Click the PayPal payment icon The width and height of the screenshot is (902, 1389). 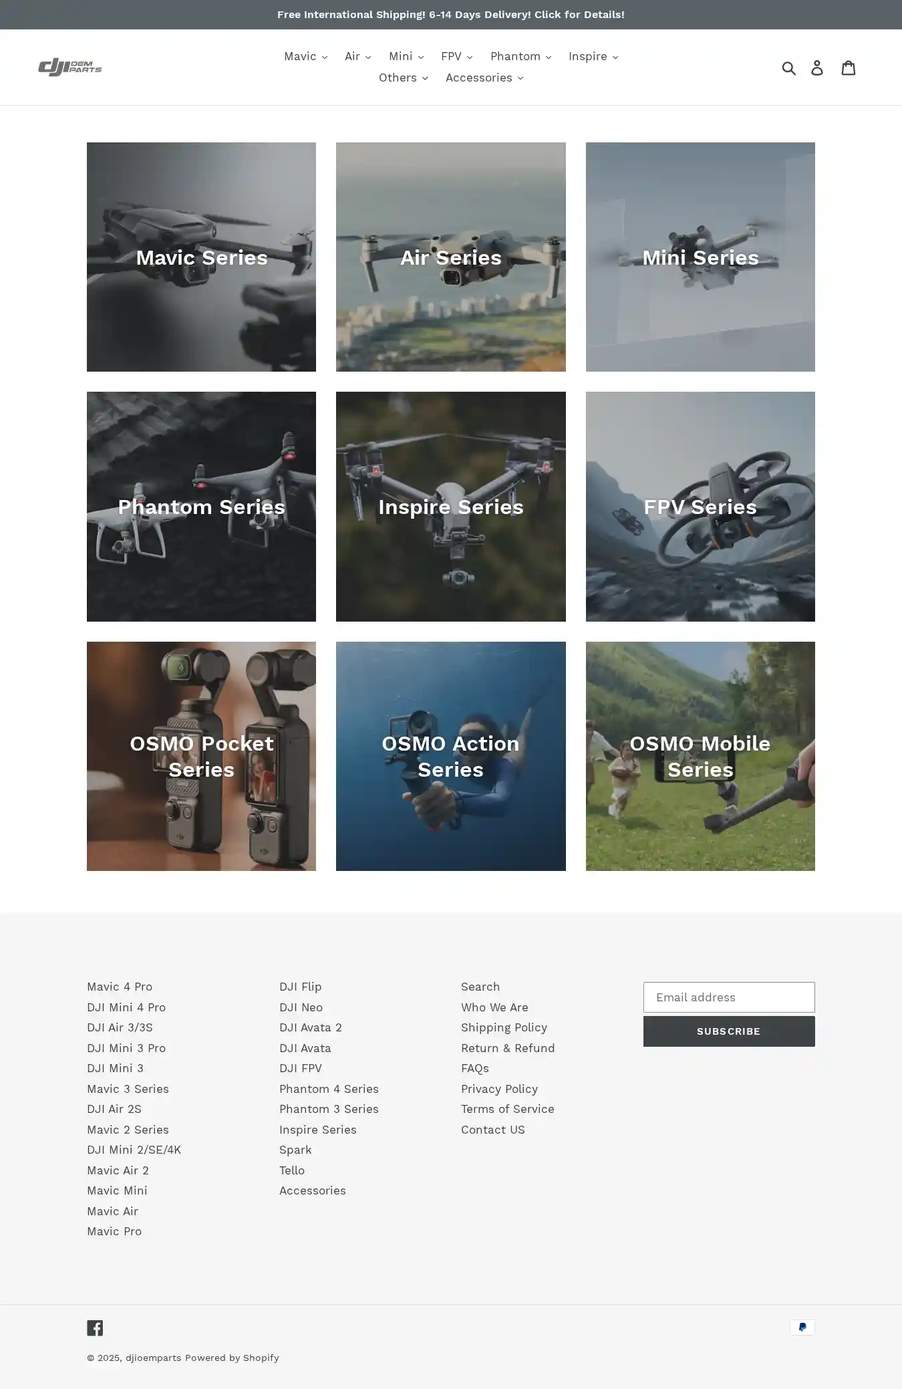click(x=802, y=1327)
